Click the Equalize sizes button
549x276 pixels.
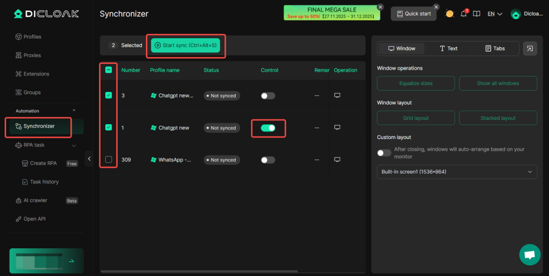coord(416,83)
